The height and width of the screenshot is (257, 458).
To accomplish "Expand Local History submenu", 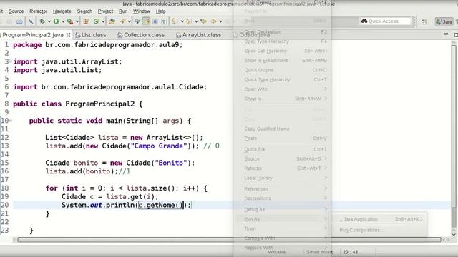I will [x=282, y=178].
